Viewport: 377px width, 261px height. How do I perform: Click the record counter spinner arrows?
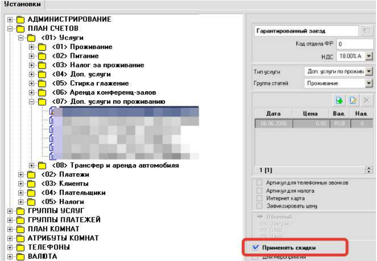pos(369,170)
